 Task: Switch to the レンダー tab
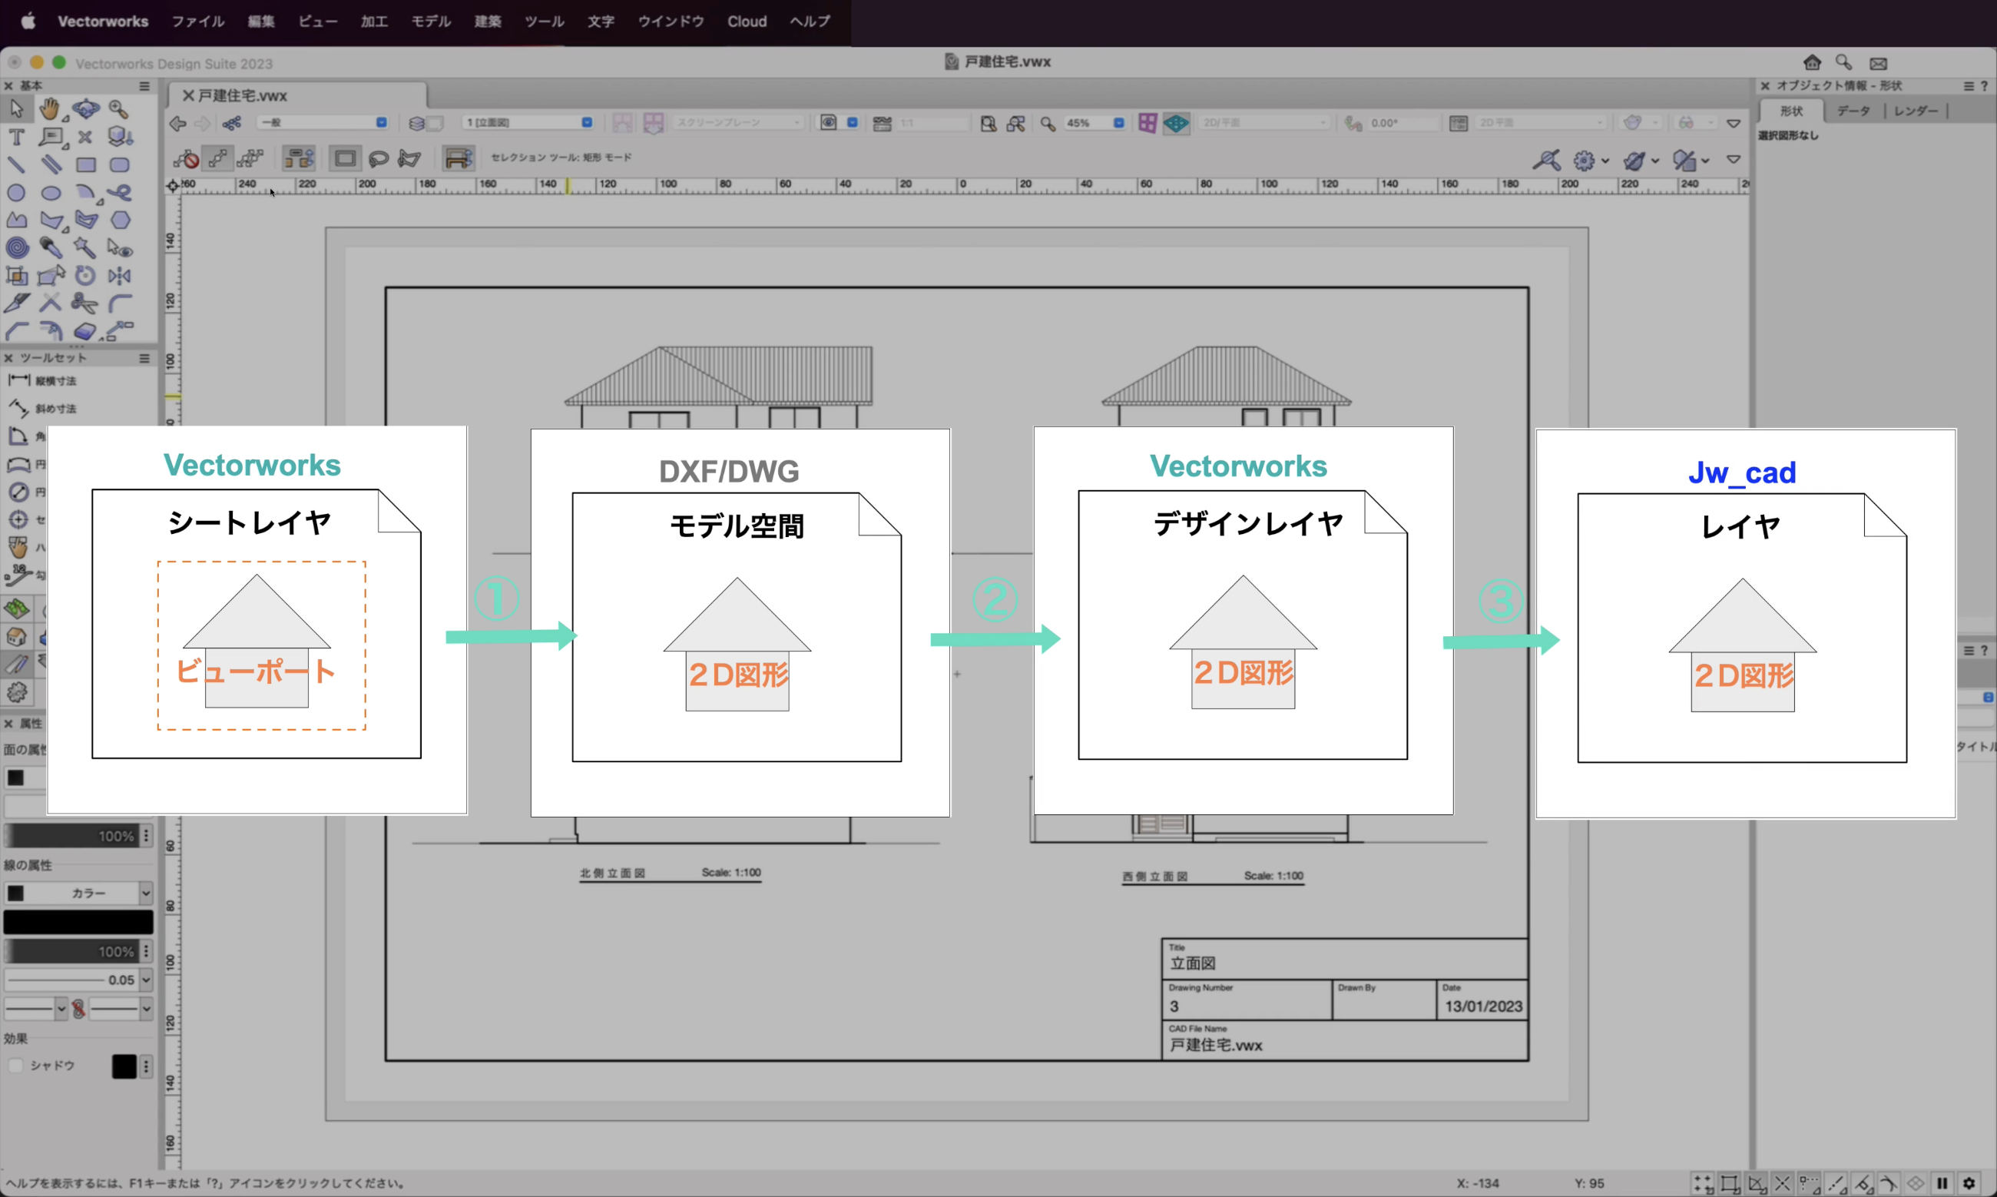(x=1916, y=111)
